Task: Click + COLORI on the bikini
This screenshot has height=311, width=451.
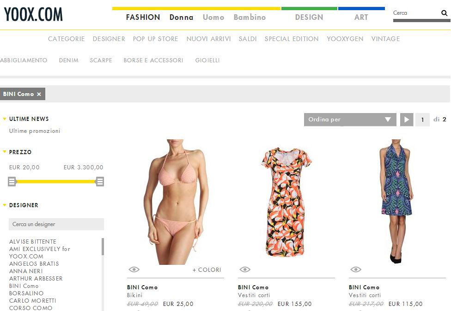Action: click(x=207, y=270)
